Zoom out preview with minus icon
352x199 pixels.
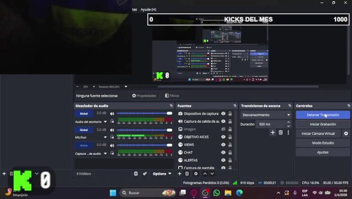click(77, 87)
